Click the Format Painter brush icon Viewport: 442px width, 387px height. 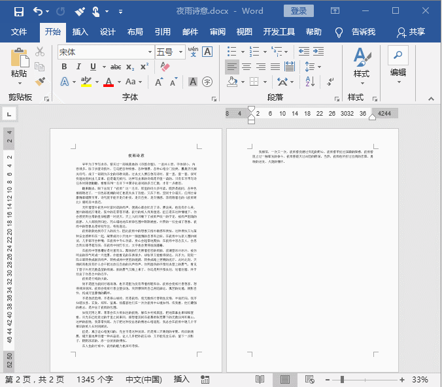(x=40, y=82)
